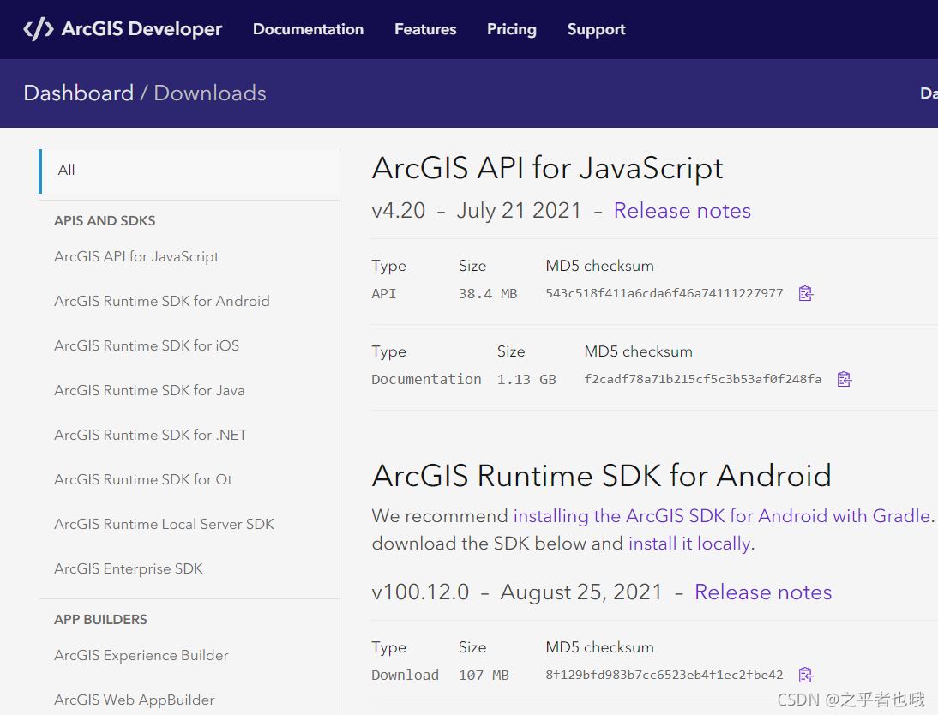This screenshot has width=938, height=715.
Task: Click the ArcGIS Developer code-bracket logo icon
Action: click(x=39, y=28)
